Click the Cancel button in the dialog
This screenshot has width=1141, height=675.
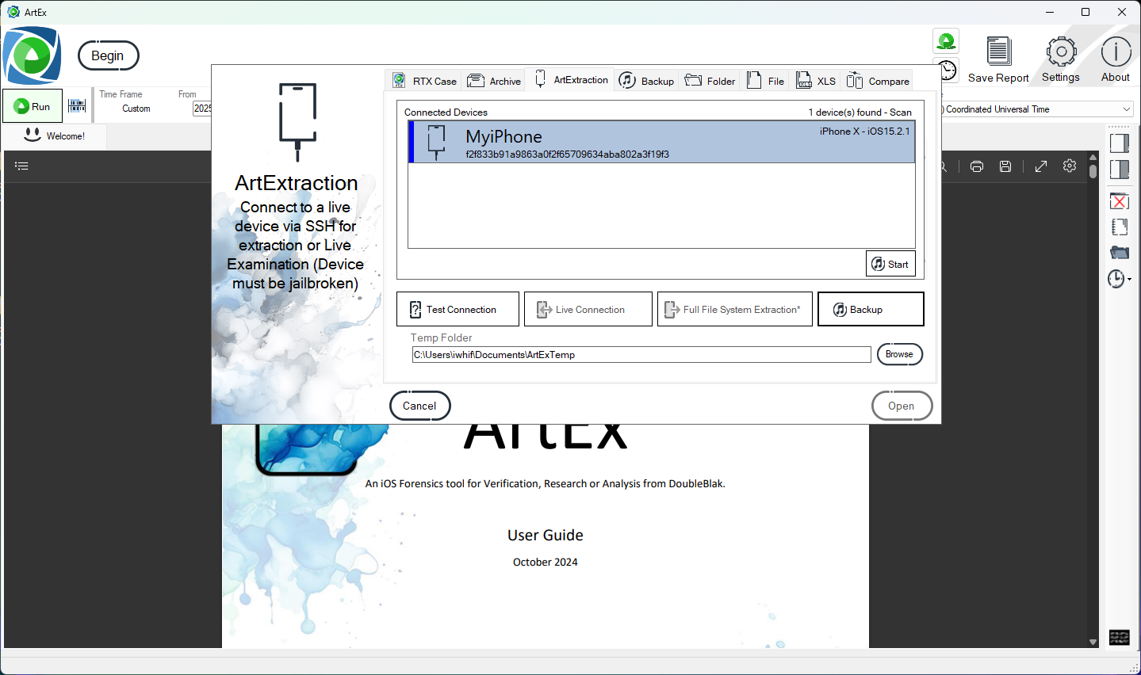(x=419, y=406)
